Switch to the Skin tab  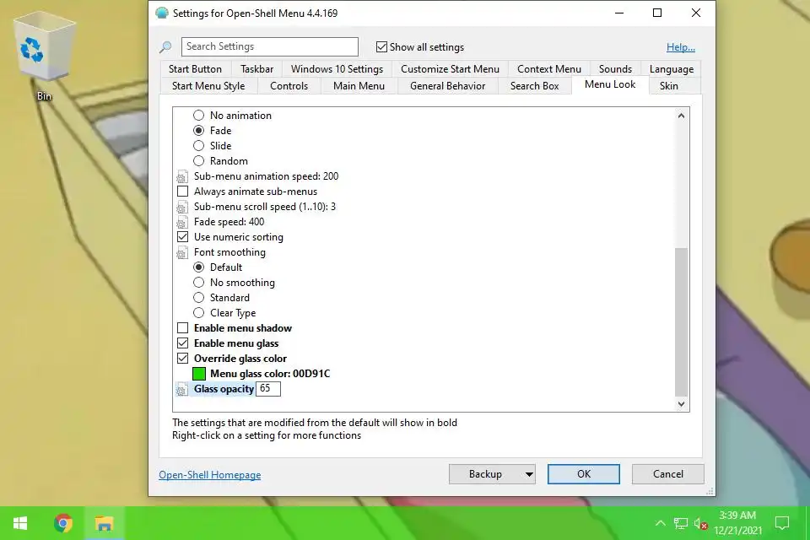click(668, 86)
